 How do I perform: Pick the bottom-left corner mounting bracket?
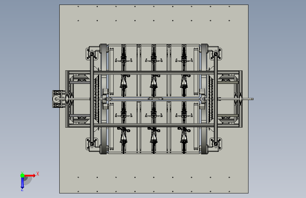[x=91, y=144]
